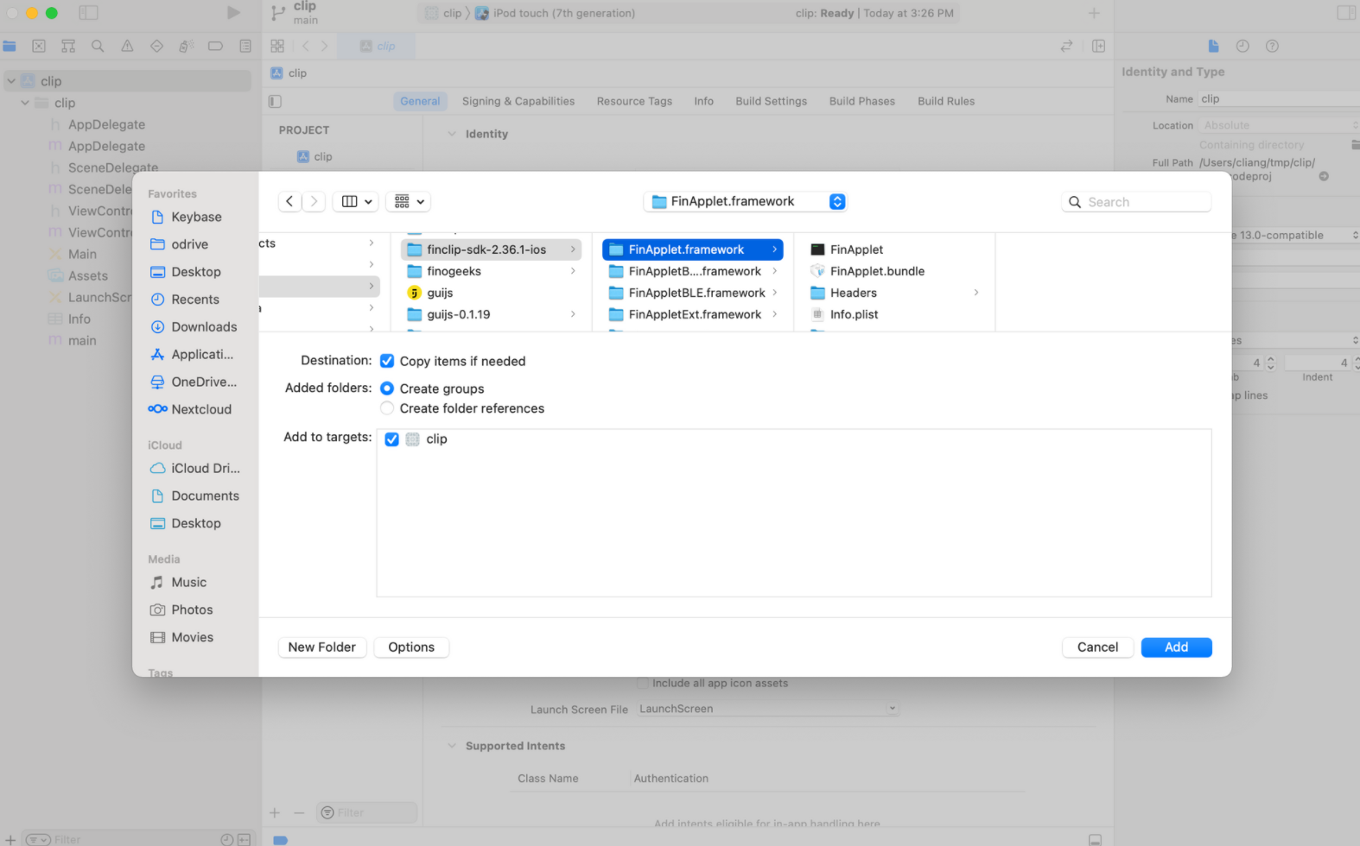Open the Source Control navigator icon
The image size is (1360, 846).
point(39,47)
